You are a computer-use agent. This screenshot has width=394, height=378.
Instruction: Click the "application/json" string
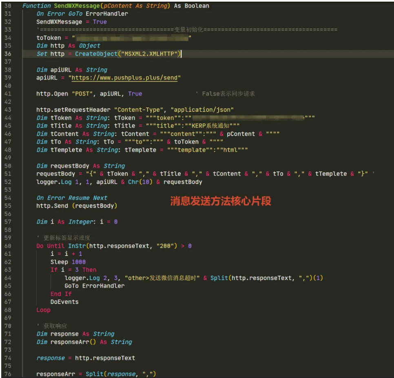pyautogui.click(x=202, y=110)
